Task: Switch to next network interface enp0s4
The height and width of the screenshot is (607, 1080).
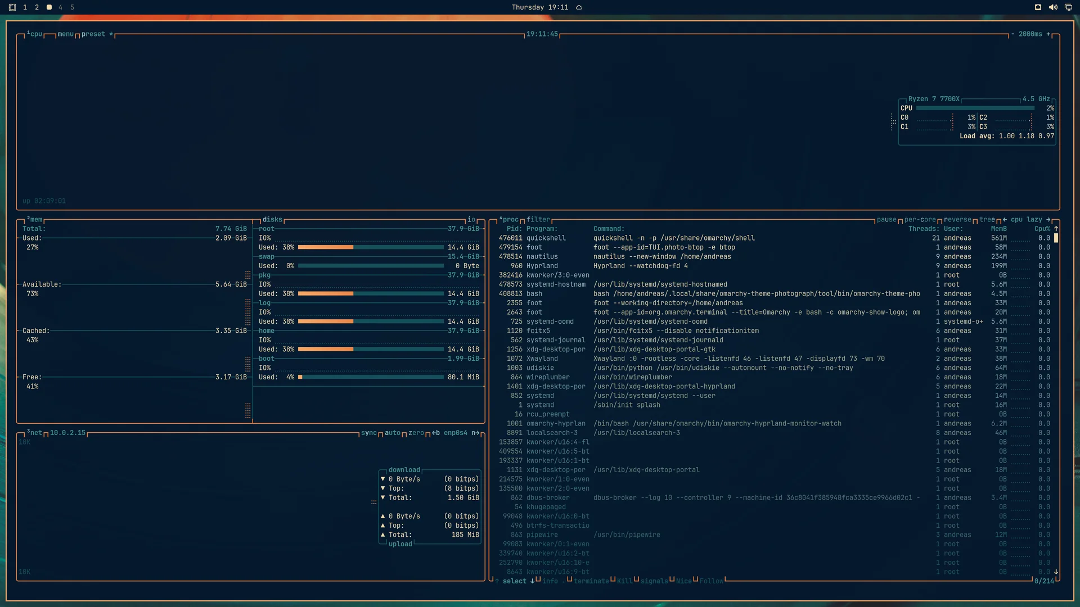Action: pos(476,433)
